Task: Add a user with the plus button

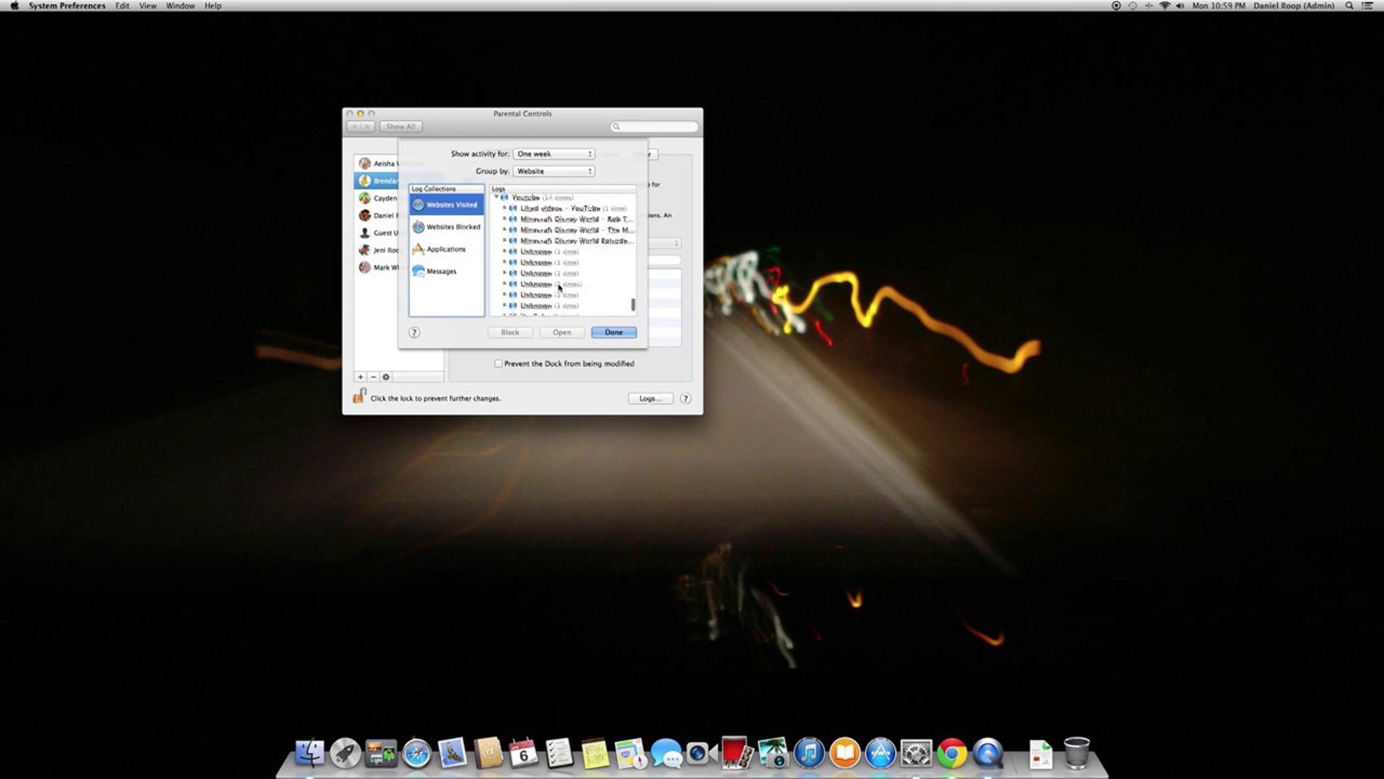Action: click(x=360, y=377)
